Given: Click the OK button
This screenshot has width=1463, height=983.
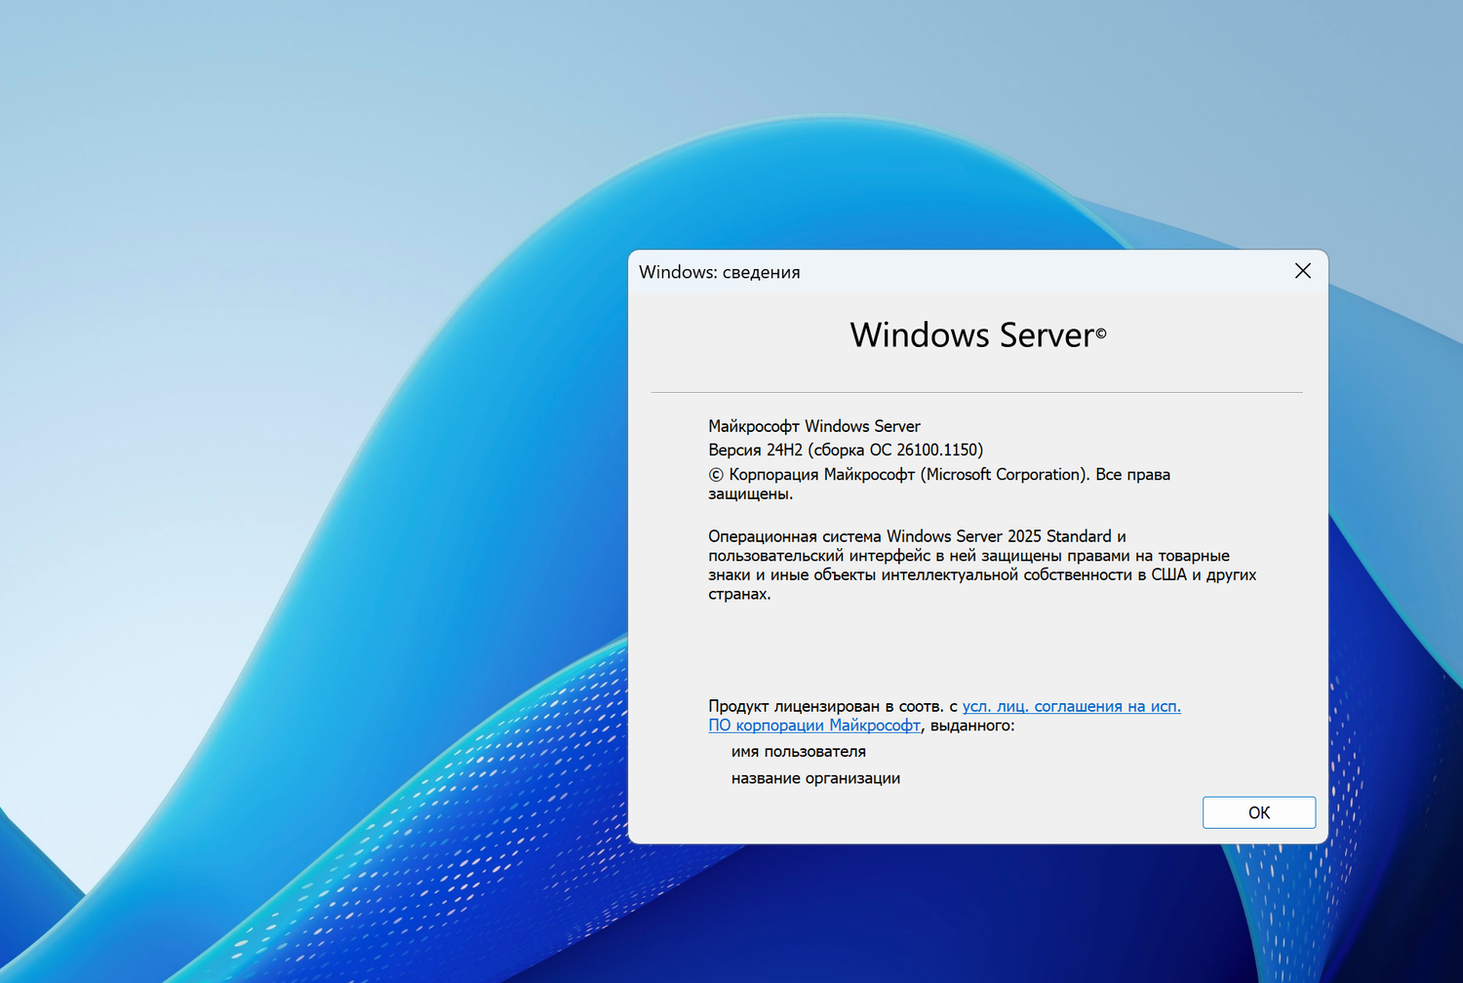Looking at the screenshot, I should 1258,811.
